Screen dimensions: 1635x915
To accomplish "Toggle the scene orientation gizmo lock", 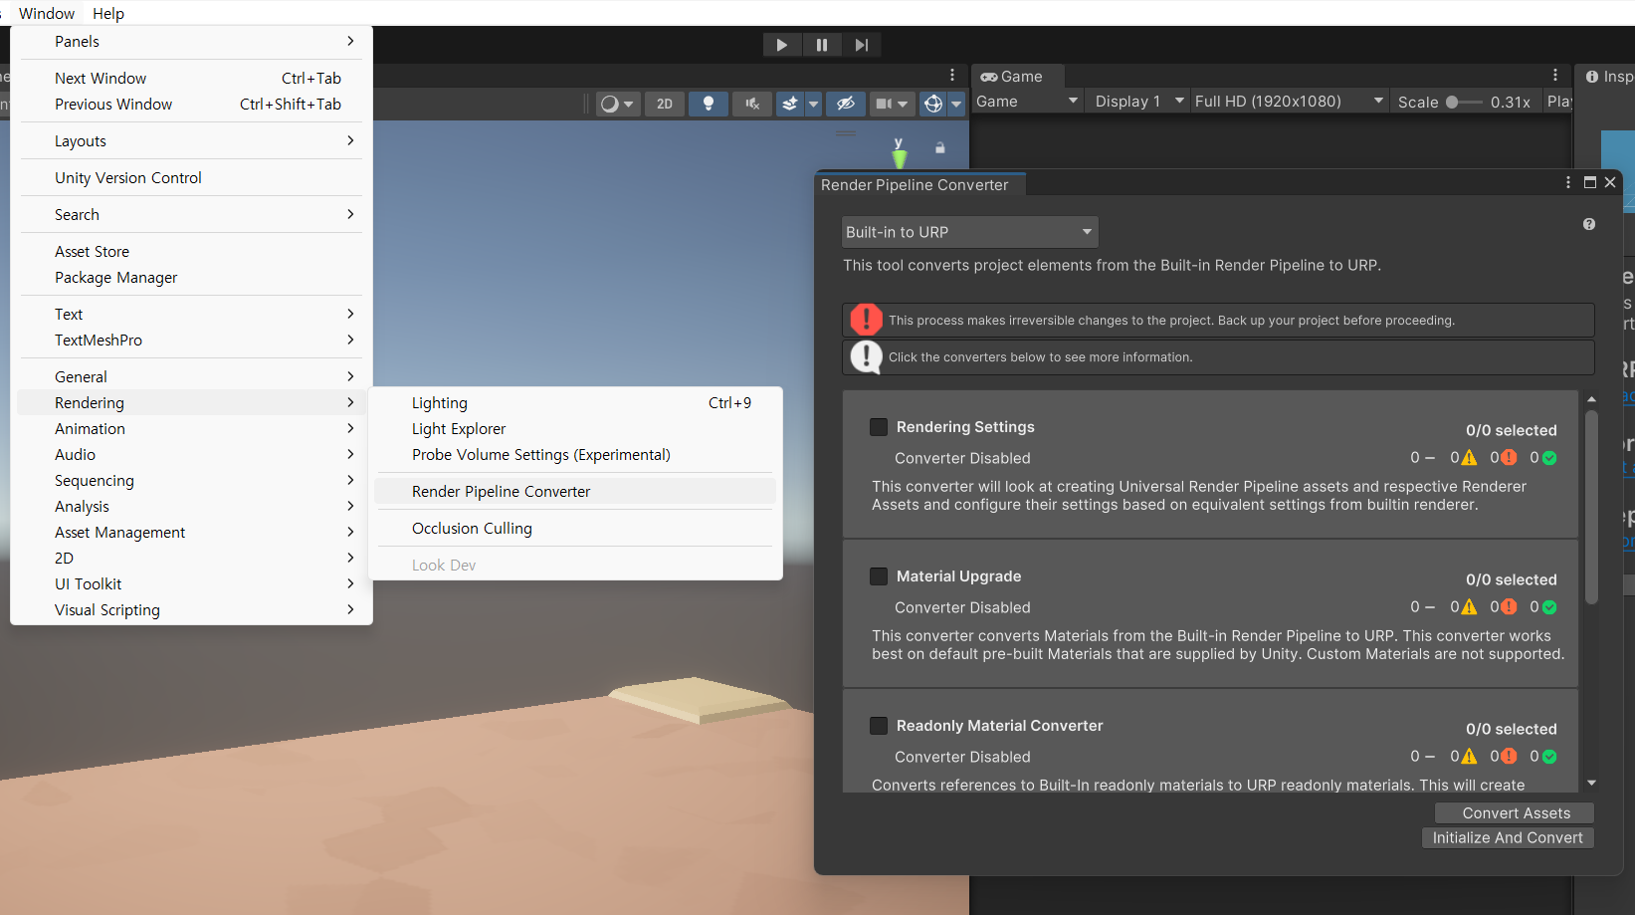I will [939, 147].
